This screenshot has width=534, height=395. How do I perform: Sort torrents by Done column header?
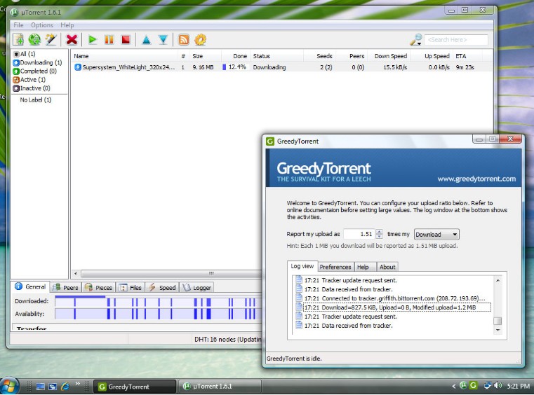click(x=236, y=56)
